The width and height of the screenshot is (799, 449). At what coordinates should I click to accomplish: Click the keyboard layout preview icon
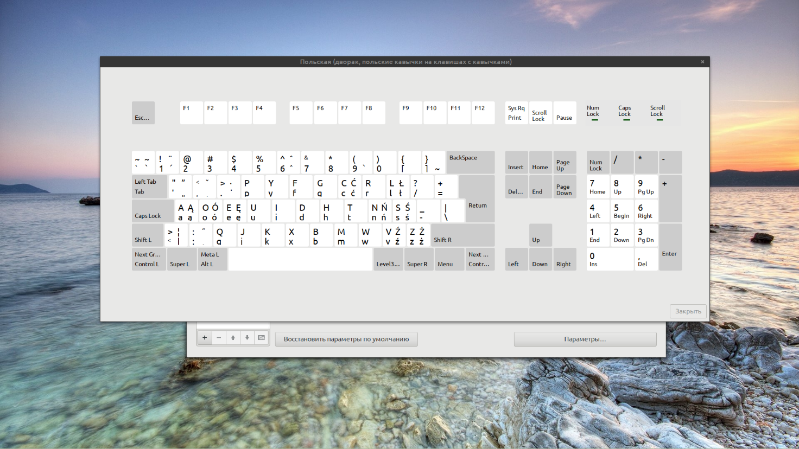(x=261, y=338)
